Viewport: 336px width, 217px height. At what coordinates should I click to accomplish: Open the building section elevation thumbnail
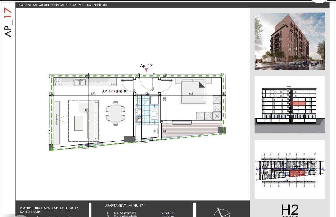[290, 105]
